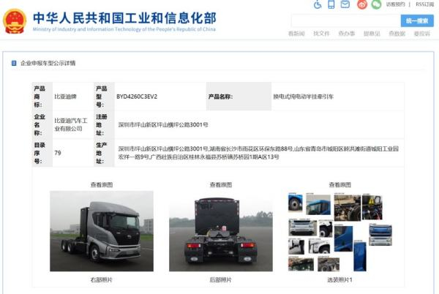Go to the 找文件 menu item
This screenshot has width=439, height=294.
click(321, 34)
